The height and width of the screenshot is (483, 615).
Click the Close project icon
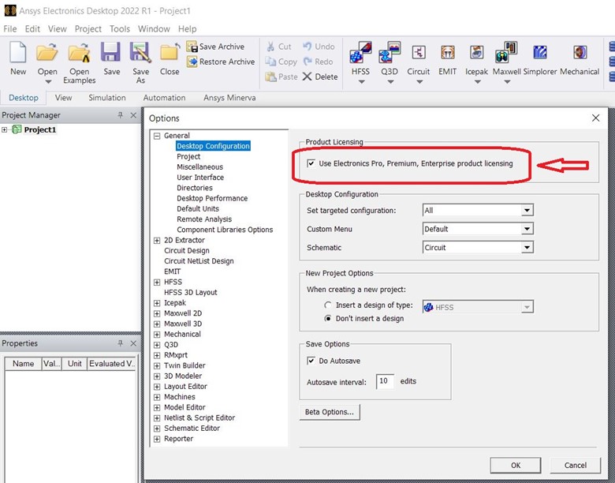[170, 53]
